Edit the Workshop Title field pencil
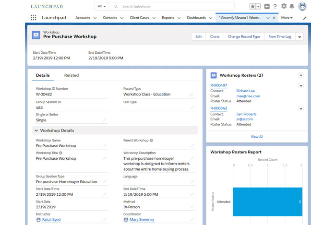This screenshot has width=336, height=225. click(105, 158)
